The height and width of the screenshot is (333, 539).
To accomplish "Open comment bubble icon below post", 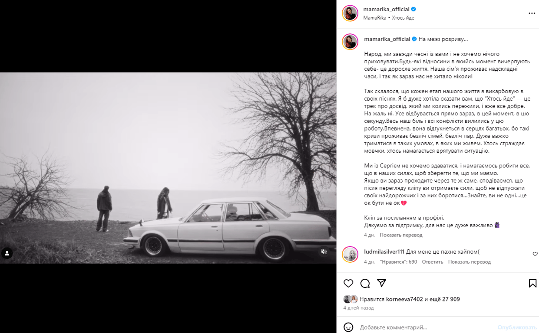I will (x=365, y=283).
